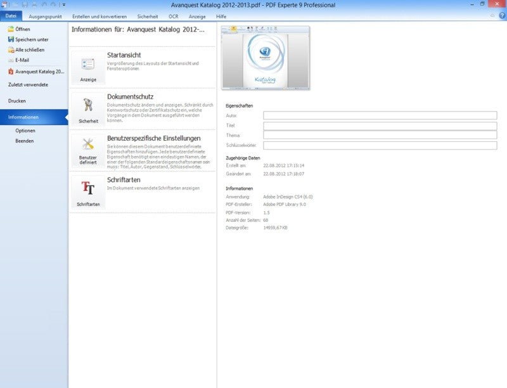Click the Adobe InDesign CS4 (6.0) value
The height and width of the screenshot is (388, 507).
(288, 197)
